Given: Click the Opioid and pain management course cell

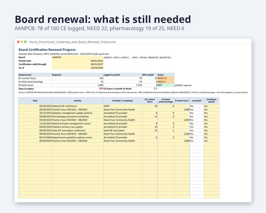Looking at the screenshot, I should [x=78, y=123].
